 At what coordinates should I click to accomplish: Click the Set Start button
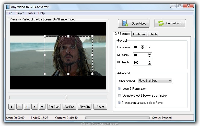click(x=54, y=107)
